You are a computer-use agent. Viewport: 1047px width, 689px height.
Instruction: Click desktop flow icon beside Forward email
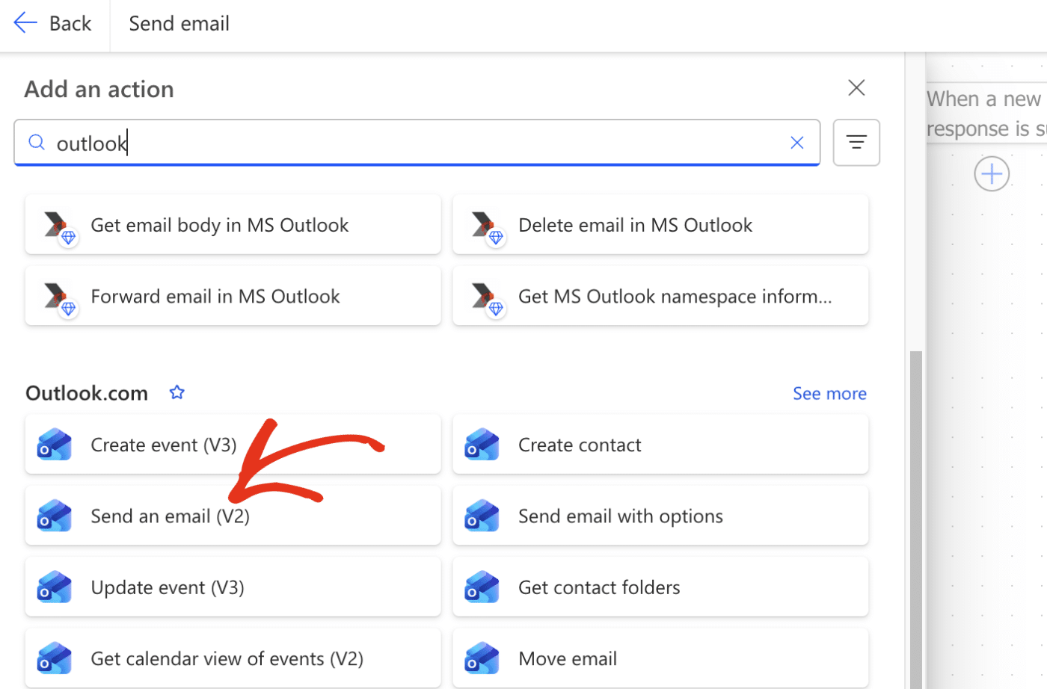pyautogui.click(x=59, y=299)
